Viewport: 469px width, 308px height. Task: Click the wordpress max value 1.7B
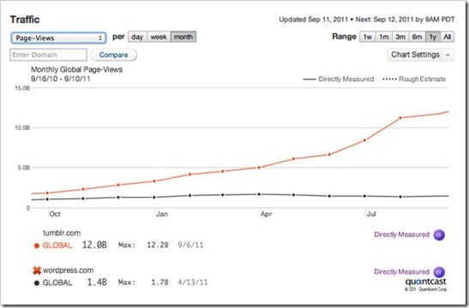pyautogui.click(x=159, y=282)
